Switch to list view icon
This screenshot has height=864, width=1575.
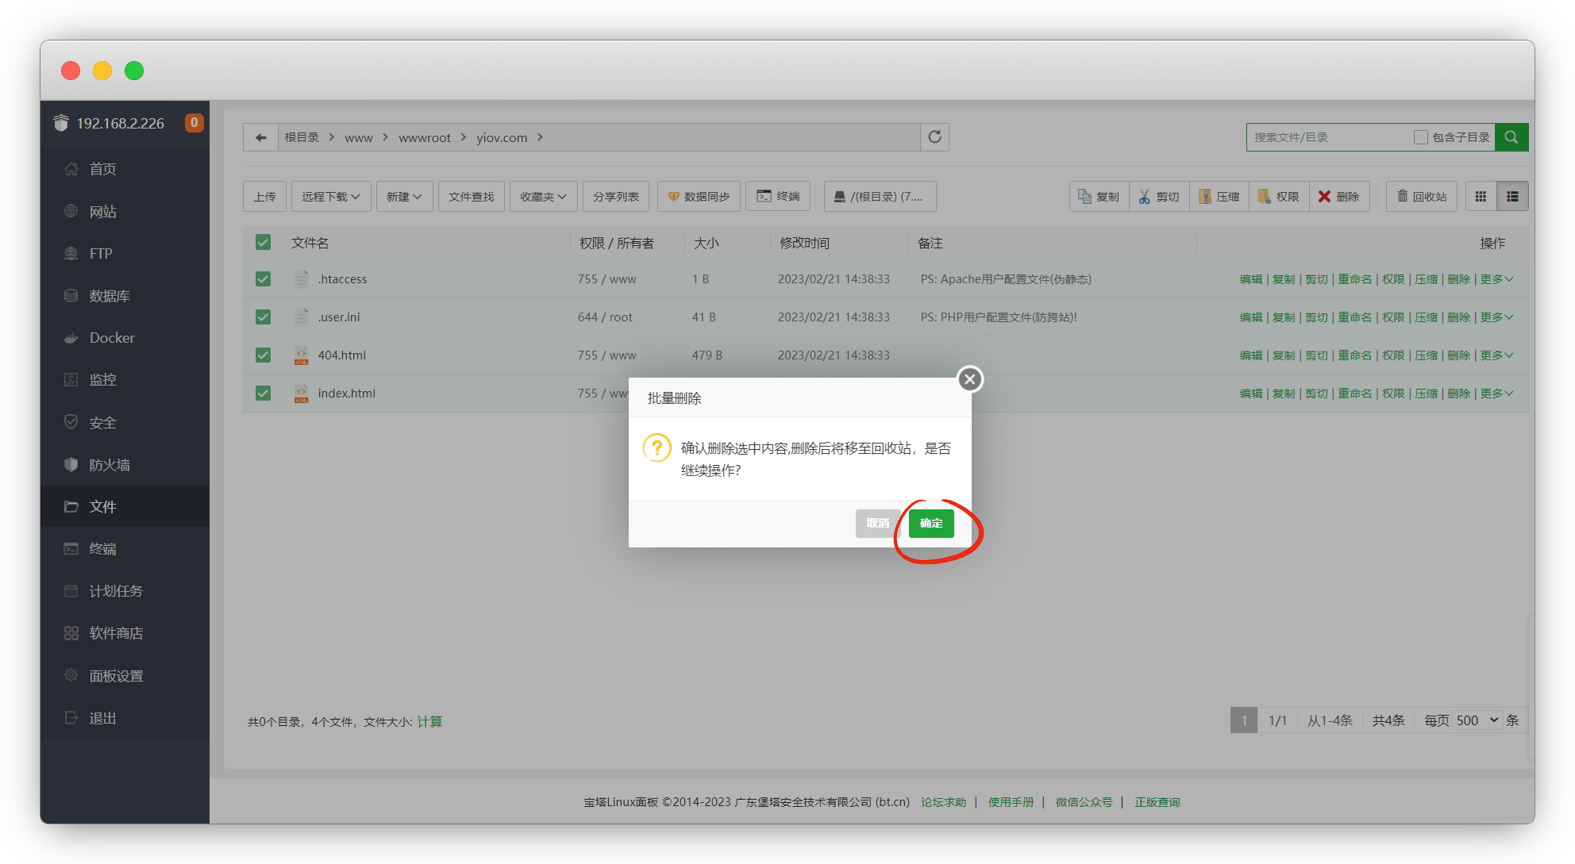click(x=1512, y=196)
